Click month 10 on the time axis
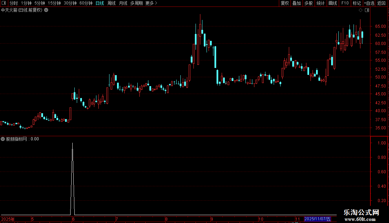 [x=261, y=219]
